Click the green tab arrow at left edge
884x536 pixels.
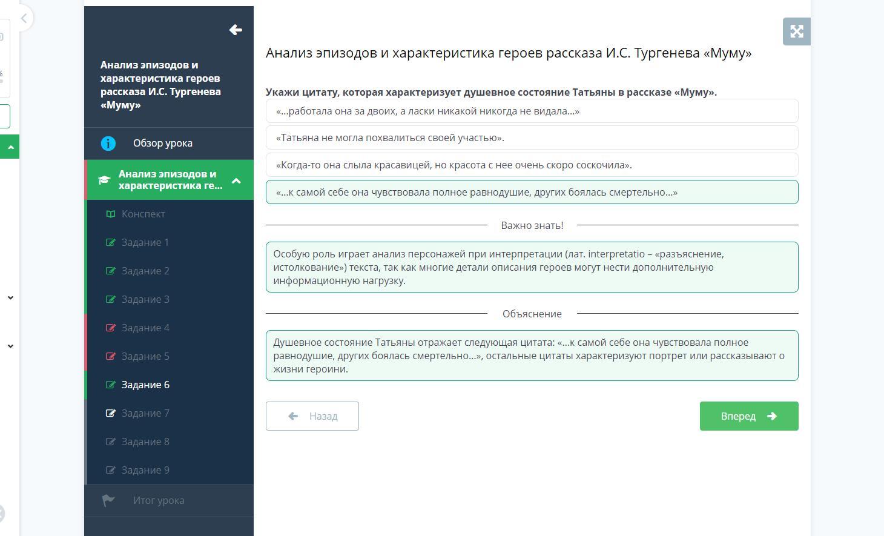[x=10, y=147]
